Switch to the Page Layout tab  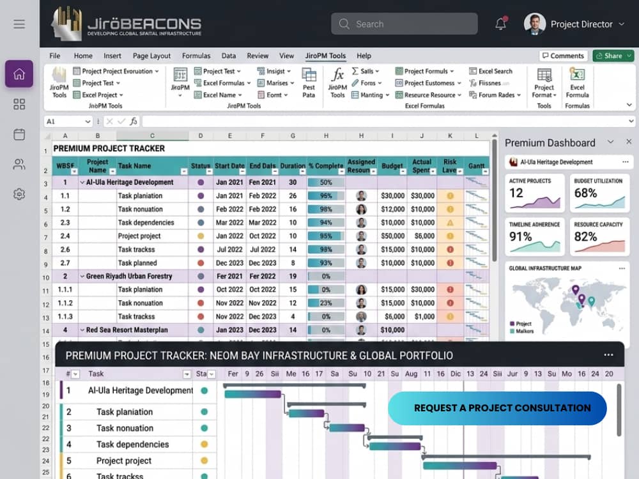point(151,56)
